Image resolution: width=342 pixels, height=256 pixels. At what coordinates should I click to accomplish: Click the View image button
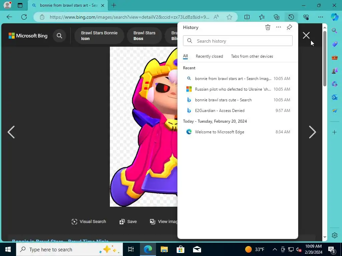tap(164, 222)
